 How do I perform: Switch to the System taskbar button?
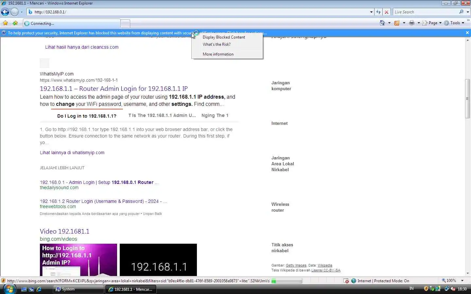coord(78,289)
